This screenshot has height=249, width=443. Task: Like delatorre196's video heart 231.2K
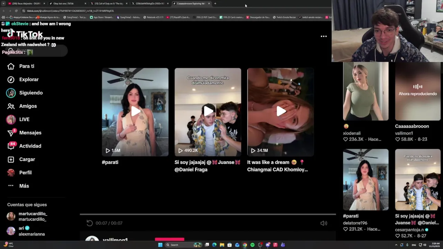pyautogui.click(x=345, y=229)
